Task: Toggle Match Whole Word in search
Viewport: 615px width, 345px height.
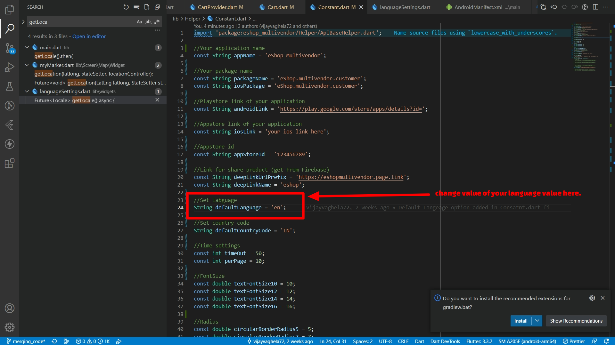Action: pyautogui.click(x=148, y=22)
